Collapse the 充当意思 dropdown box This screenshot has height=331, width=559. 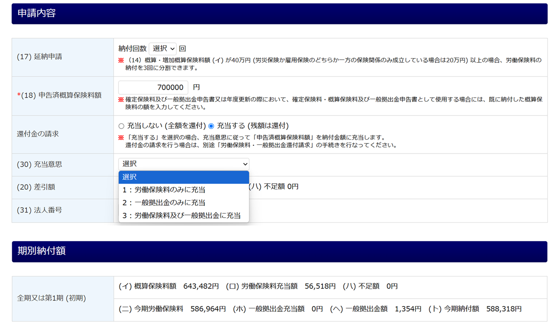point(184,164)
